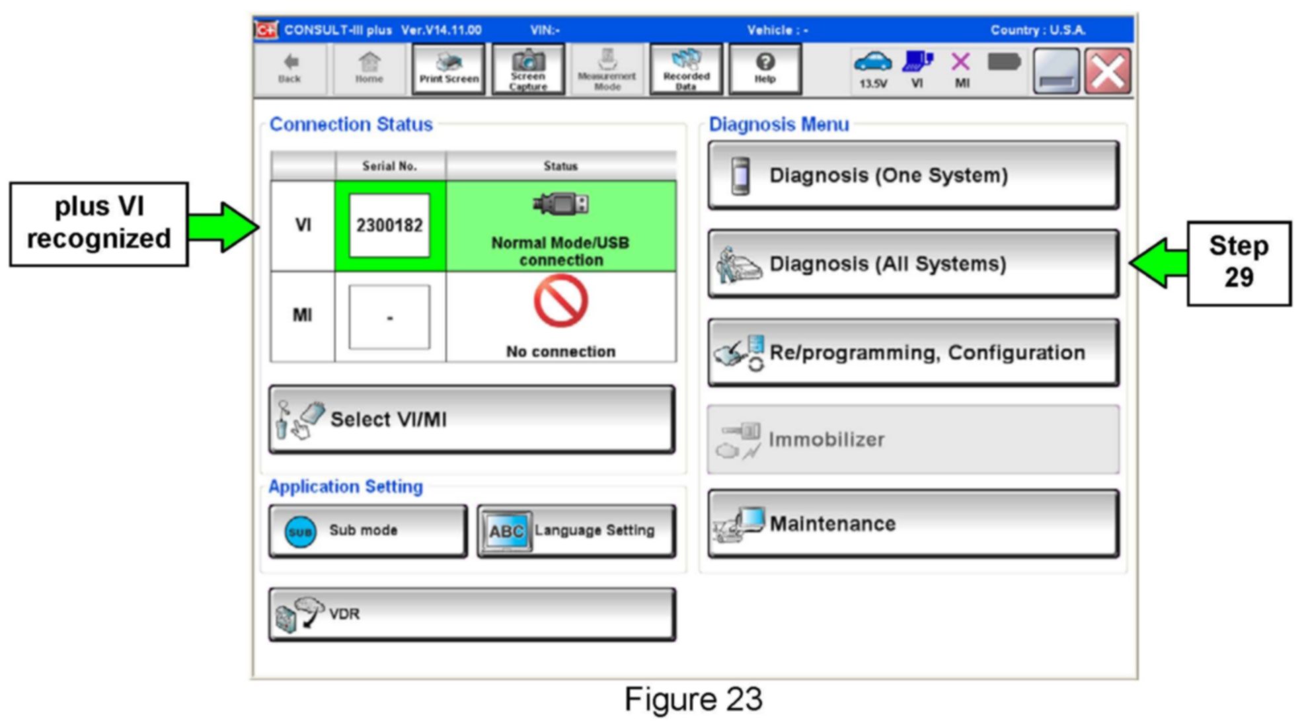Open Language Setting
This screenshot has height=725, width=1304.
576,531
